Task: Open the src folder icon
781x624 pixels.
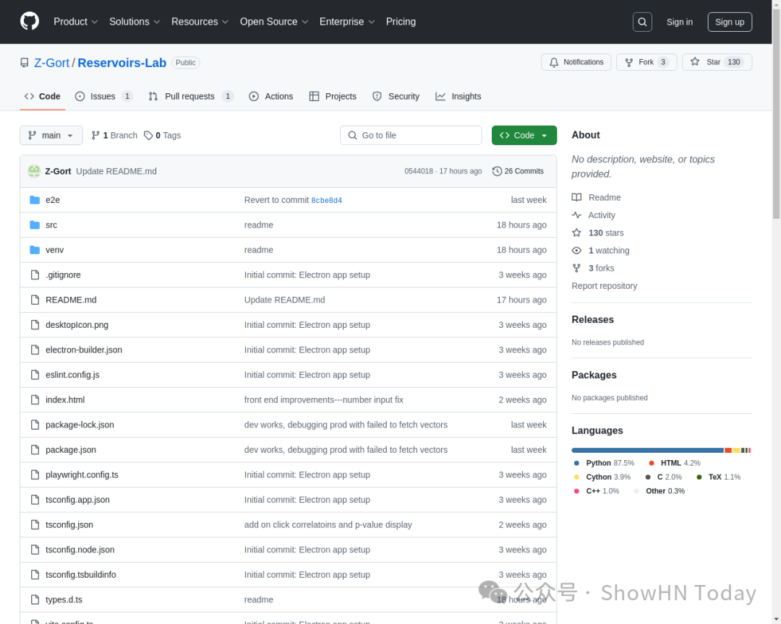Action: pyautogui.click(x=35, y=225)
